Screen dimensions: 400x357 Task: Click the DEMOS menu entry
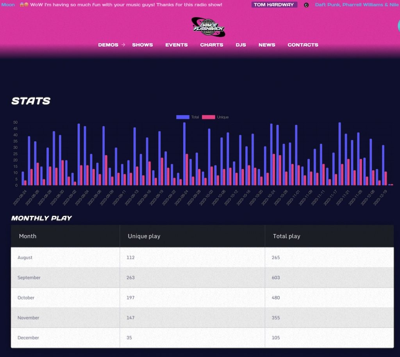point(108,45)
